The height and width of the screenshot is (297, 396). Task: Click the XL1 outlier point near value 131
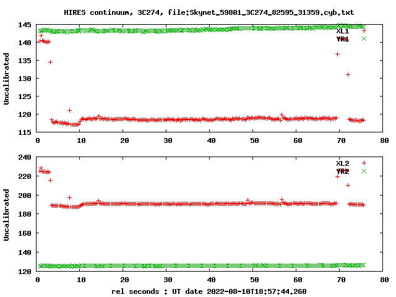(348, 74)
